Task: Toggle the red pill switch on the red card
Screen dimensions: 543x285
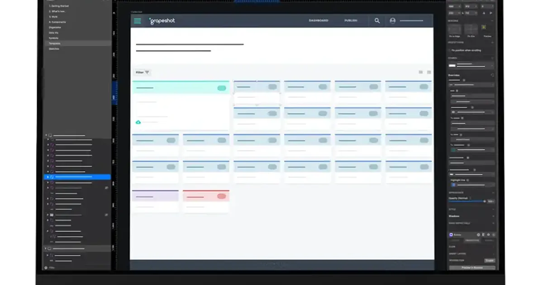Action: click(221, 196)
